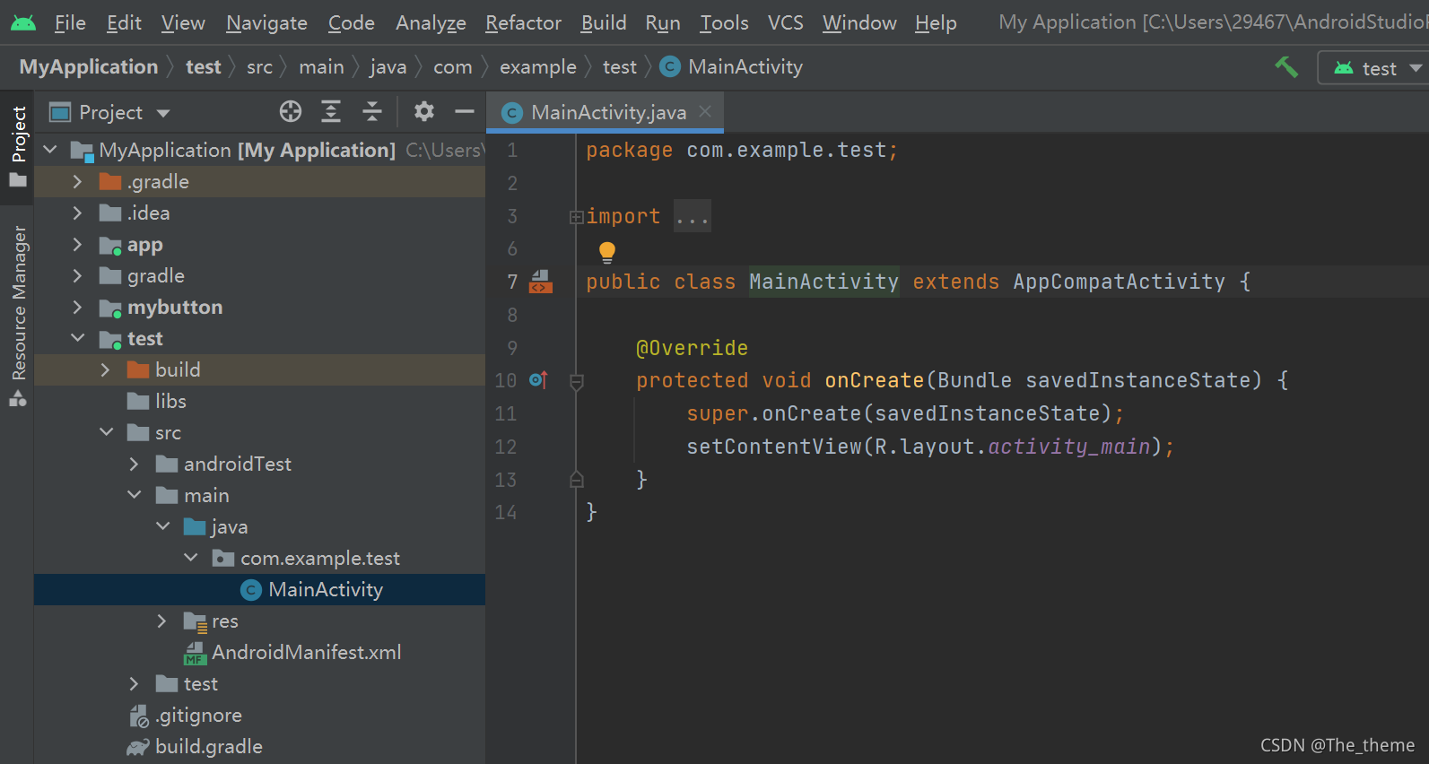Open the View menu
Image resolution: width=1429 pixels, height=764 pixels.
pyautogui.click(x=183, y=22)
